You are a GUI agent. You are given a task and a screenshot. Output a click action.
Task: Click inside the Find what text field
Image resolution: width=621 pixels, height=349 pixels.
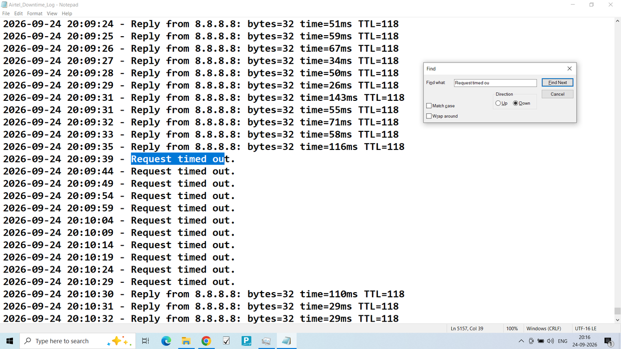495,83
